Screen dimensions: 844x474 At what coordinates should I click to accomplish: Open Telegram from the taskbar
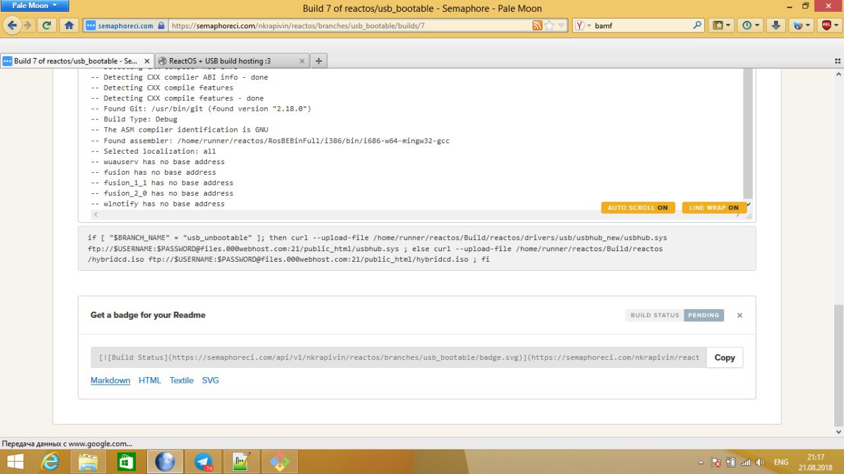click(x=203, y=462)
